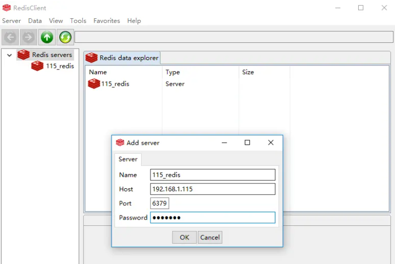Viewport: 395px width, 264px height.
Task: Click the Size column header
Action: click(248, 72)
